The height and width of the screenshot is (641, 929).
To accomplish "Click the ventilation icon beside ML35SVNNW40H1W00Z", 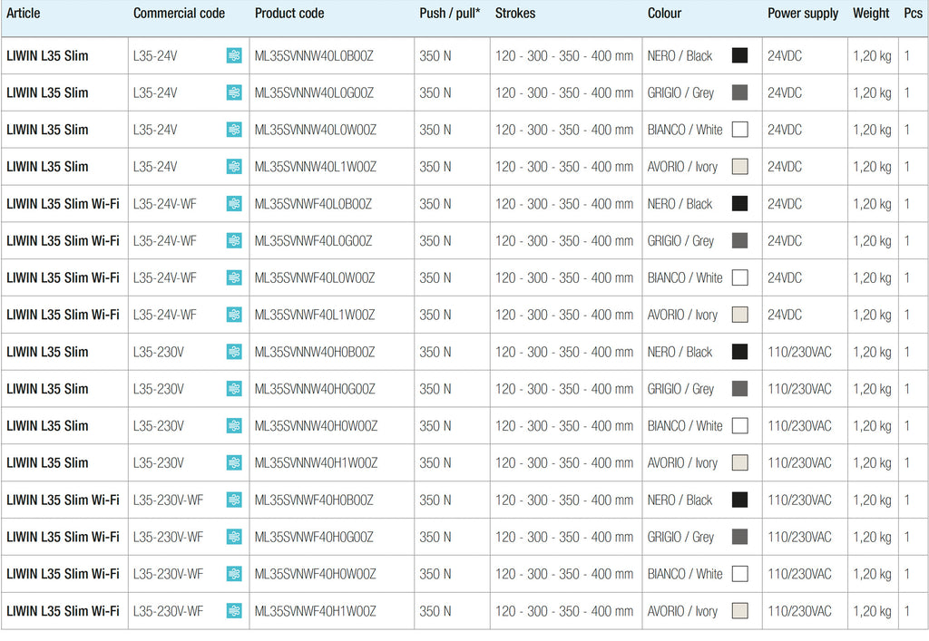I will tap(234, 462).
